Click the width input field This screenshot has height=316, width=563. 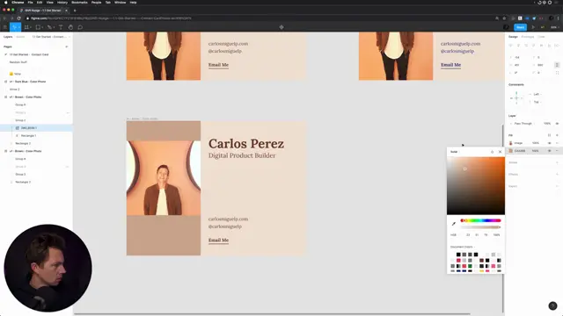[x=520, y=65]
